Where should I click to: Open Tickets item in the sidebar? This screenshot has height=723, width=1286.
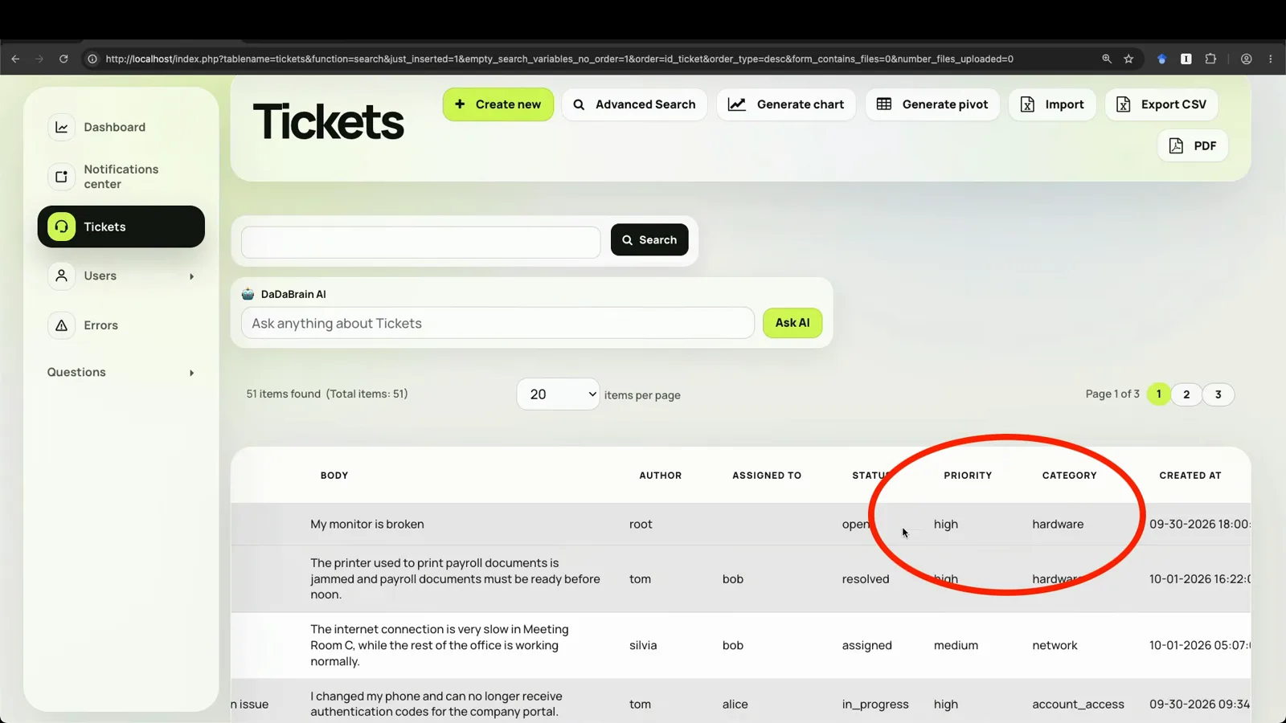121,227
